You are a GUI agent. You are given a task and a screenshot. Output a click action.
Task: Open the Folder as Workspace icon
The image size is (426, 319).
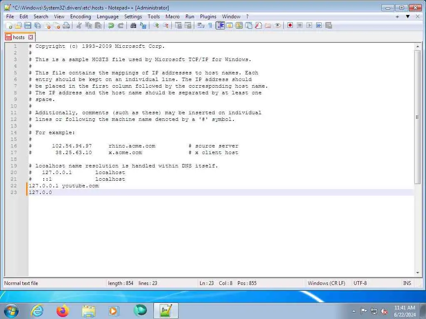268,25
